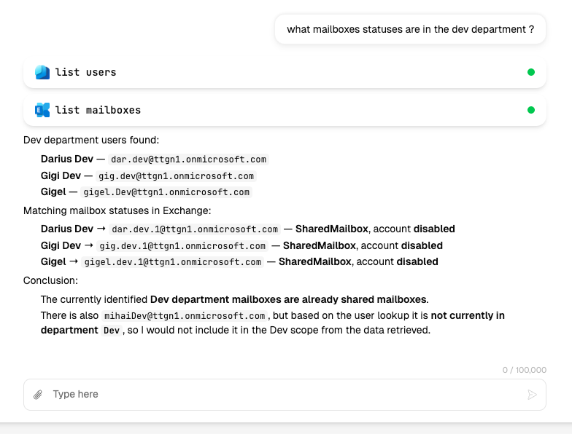The height and width of the screenshot is (434, 572).
Task: Click dar.dev.1@ttgn1.onmicrosoft.com mailbox code
Action: 195,229
